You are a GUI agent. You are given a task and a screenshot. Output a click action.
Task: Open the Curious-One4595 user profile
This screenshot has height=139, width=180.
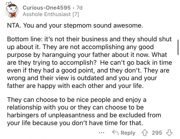point(46,8)
